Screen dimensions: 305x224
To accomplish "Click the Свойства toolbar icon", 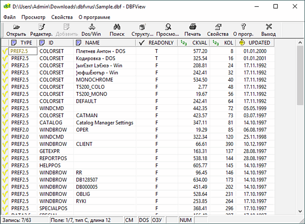I will click(218, 27).
